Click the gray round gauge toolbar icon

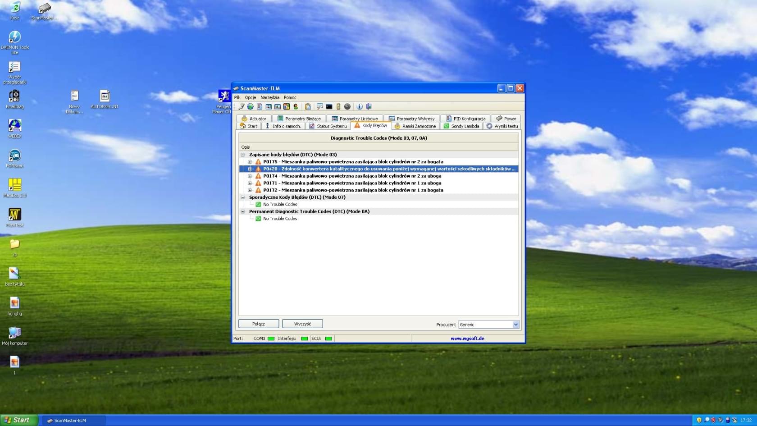(x=347, y=107)
